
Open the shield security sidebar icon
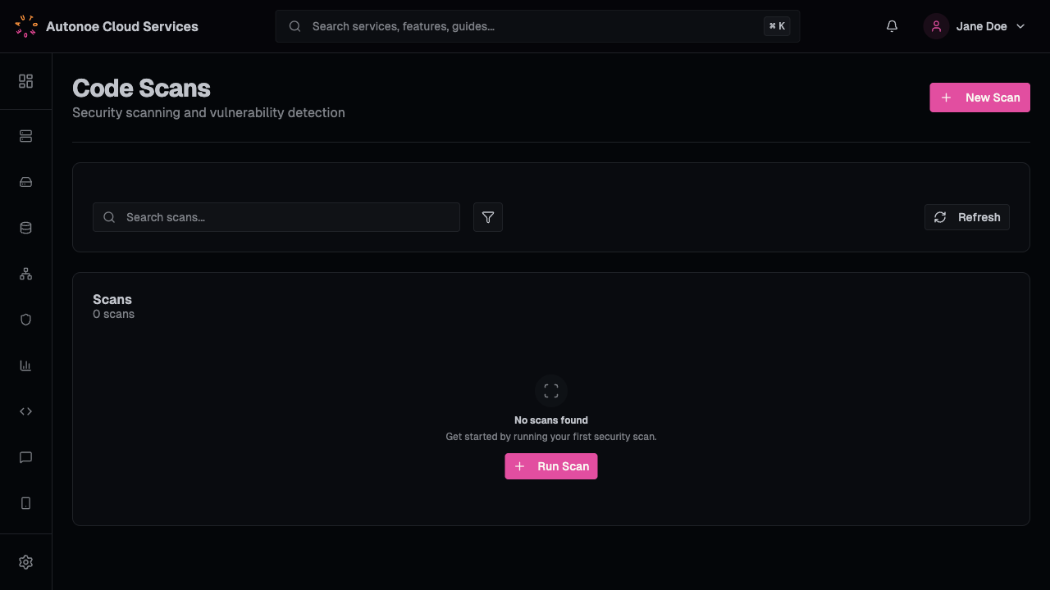(25, 320)
